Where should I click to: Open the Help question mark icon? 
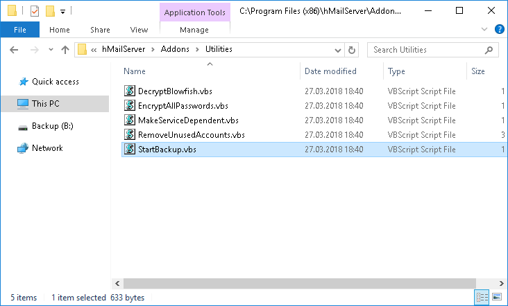point(499,29)
